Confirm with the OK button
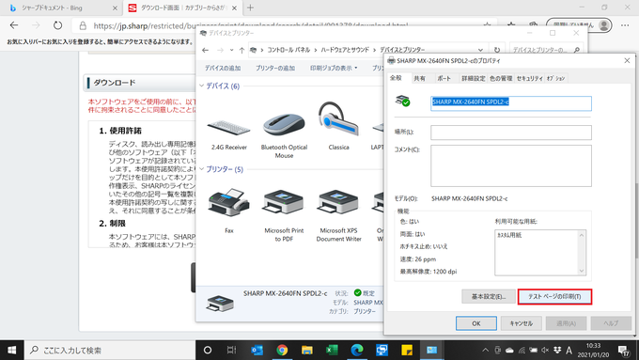The height and width of the screenshot is (360, 639). point(476,323)
